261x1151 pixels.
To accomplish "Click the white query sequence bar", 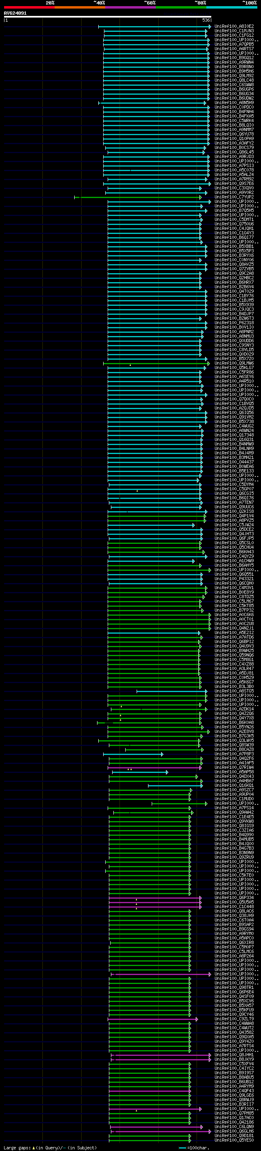I will pyautogui.click(x=107, y=16).
